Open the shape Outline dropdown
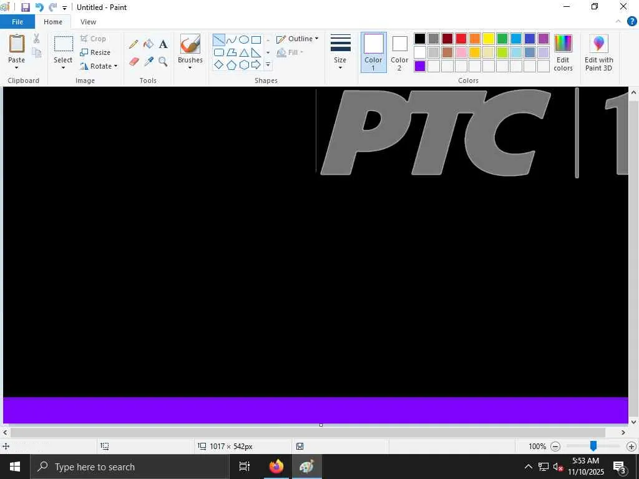This screenshot has width=639, height=479. [x=298, y=39]
